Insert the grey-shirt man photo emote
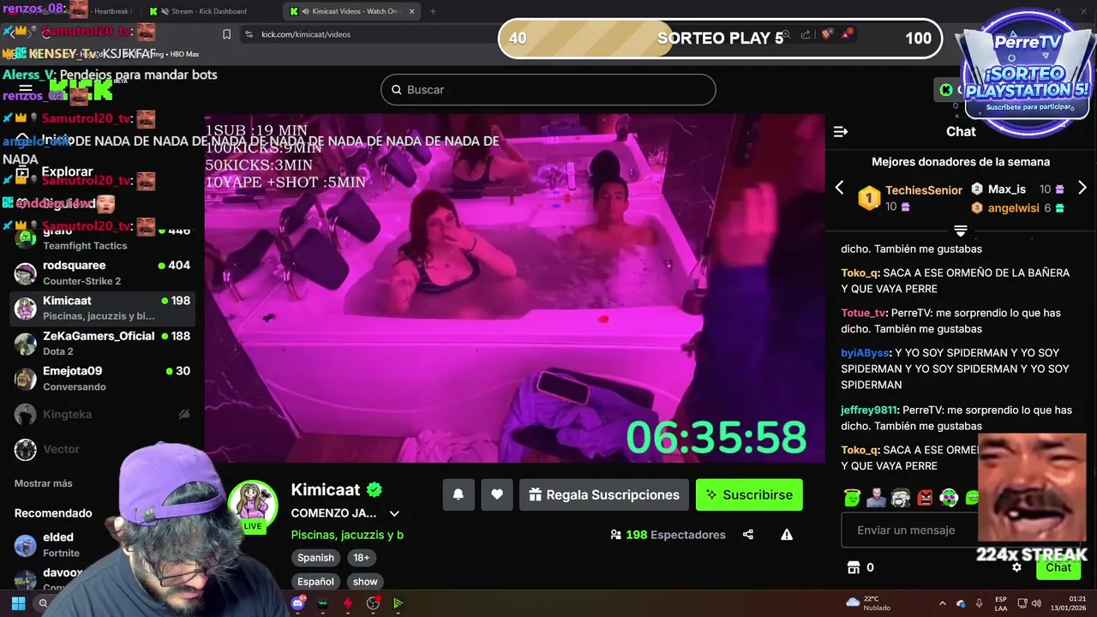Viewport: 1097px width, 617px height. coord(876,497)
